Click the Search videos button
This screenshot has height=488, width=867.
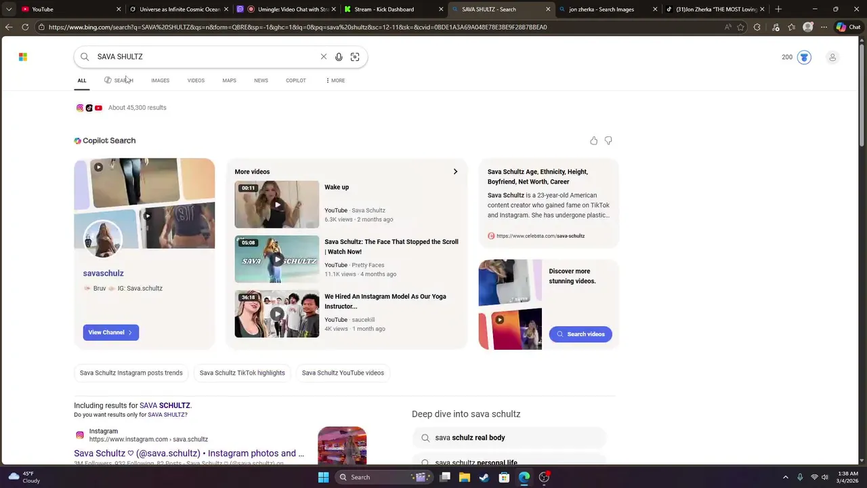click(x=580, y=334)
